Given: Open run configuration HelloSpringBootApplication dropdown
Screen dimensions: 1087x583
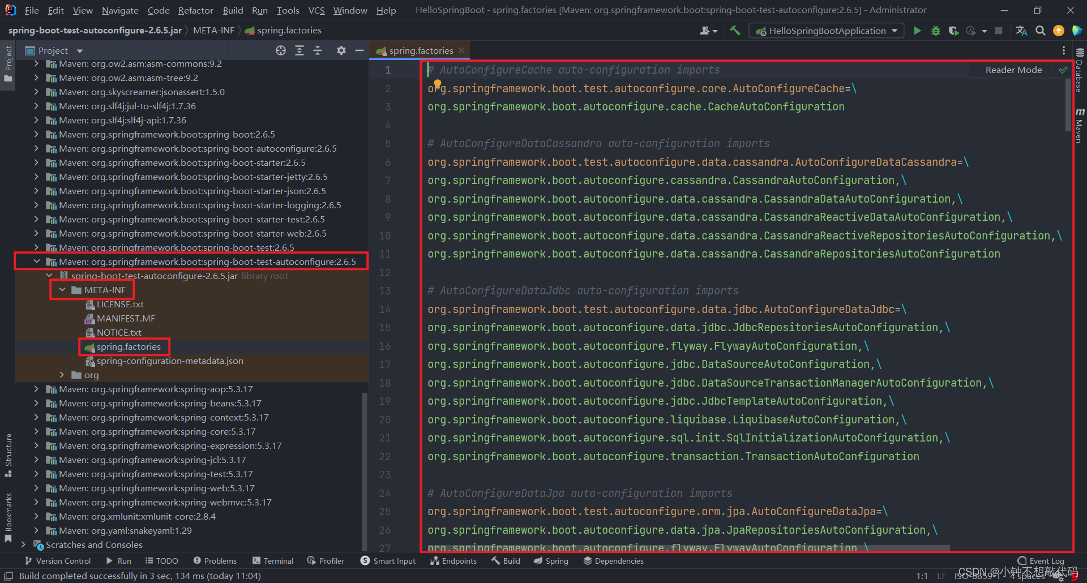Looking at the screenshot, I should 827,31.
